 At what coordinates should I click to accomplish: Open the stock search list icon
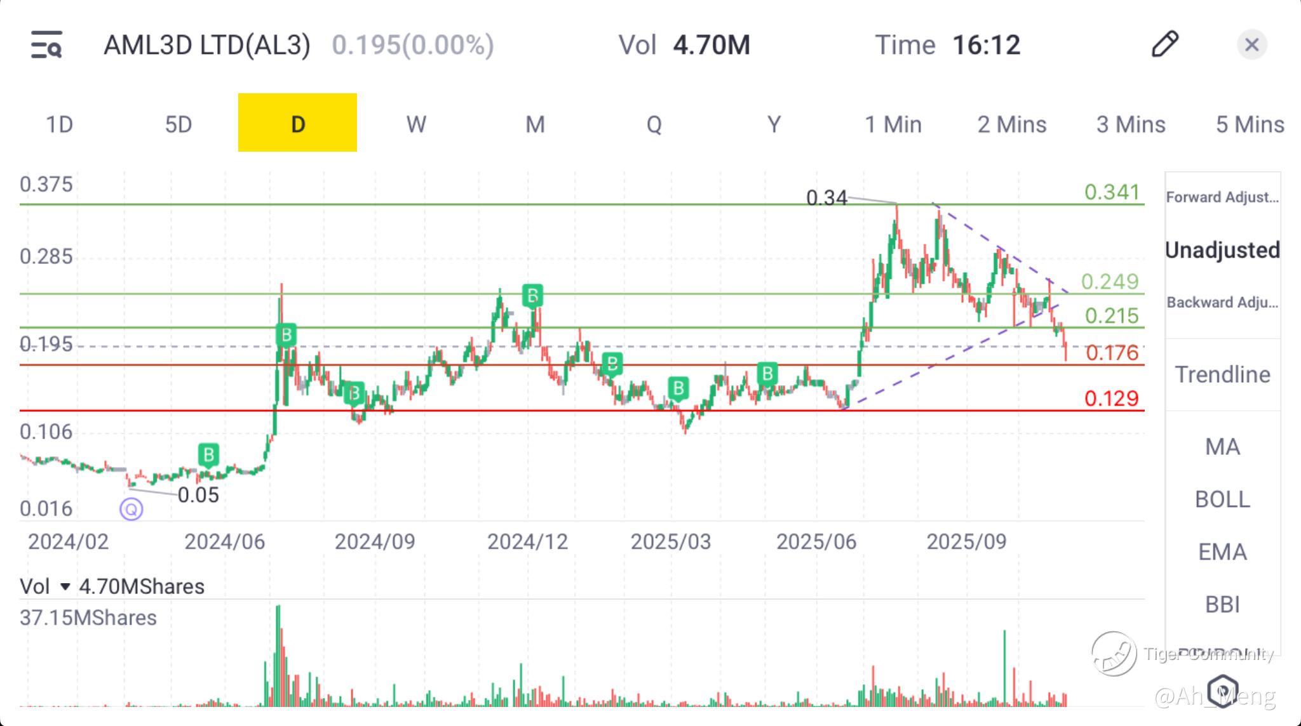point(46,45)
